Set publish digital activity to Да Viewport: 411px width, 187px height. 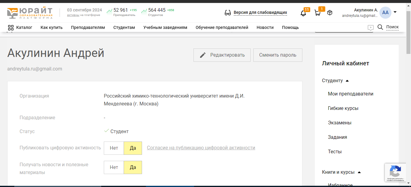coord(133,148)
